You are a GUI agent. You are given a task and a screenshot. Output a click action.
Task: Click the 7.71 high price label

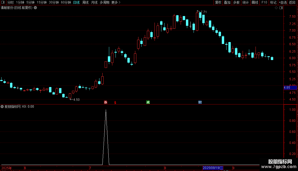[204, 12]
